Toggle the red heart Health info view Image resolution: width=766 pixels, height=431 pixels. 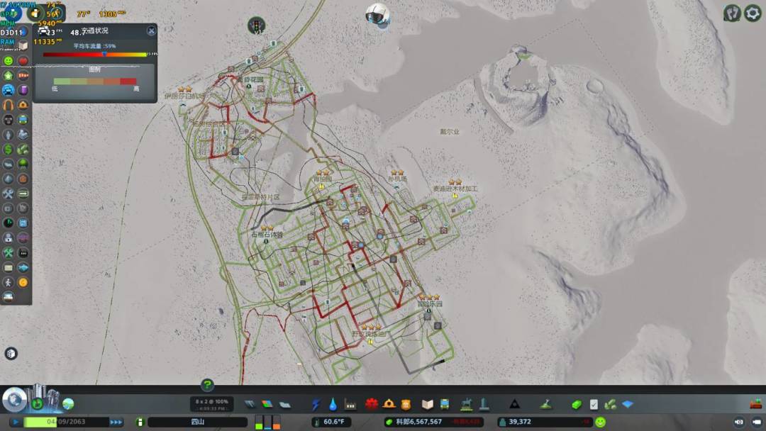pyautogui.click(x=23, y=60)
